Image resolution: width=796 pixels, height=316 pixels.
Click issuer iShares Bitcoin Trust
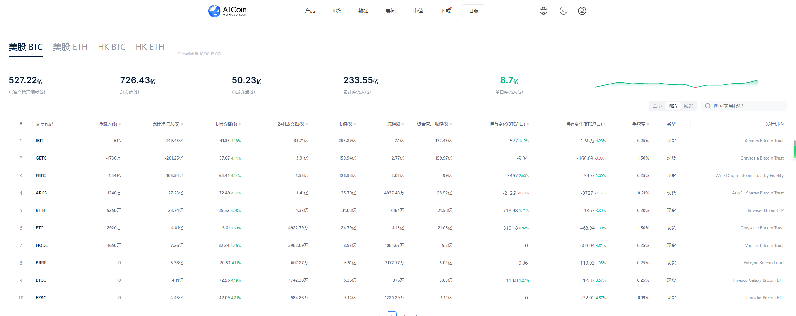point(764,141)
